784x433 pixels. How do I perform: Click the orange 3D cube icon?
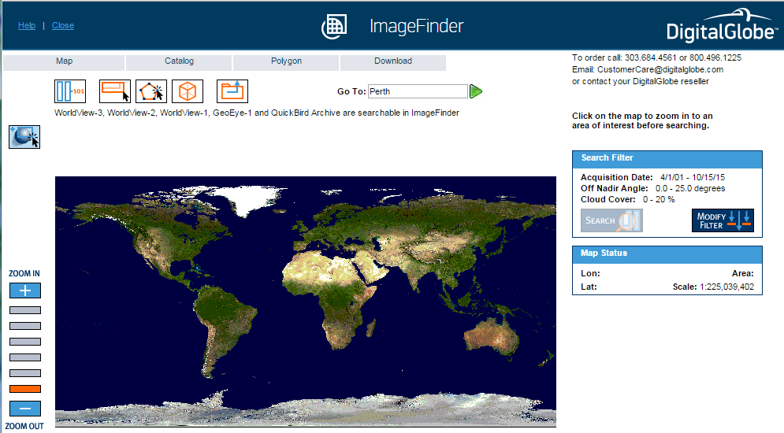(188, 91)
